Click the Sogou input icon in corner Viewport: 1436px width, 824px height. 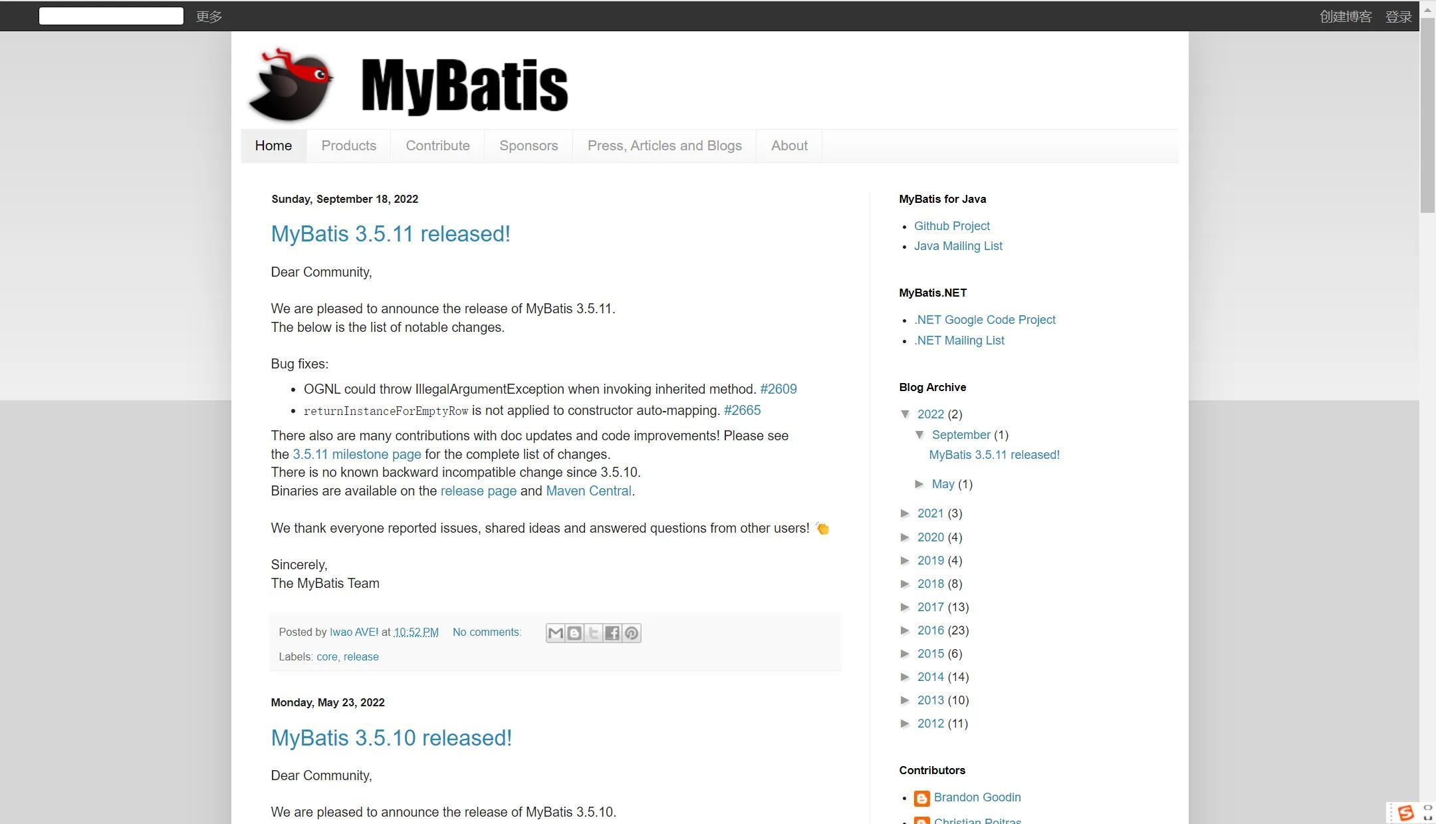tap(1405, 813)
